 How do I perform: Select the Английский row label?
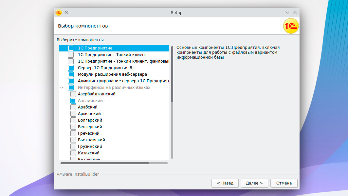point(90,100)
